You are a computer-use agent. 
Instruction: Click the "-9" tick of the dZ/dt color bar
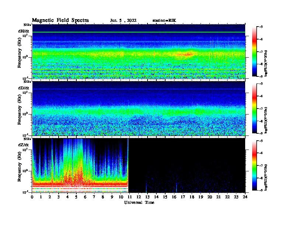tap(261, 190)
